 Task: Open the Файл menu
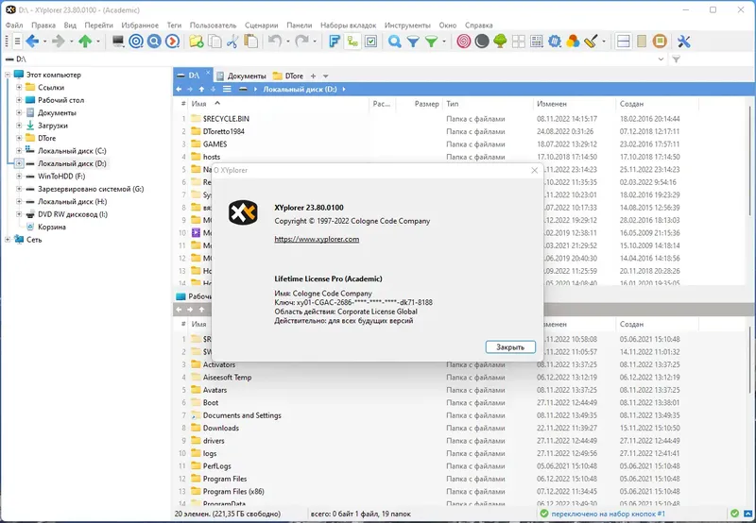(x=14, y=25)
